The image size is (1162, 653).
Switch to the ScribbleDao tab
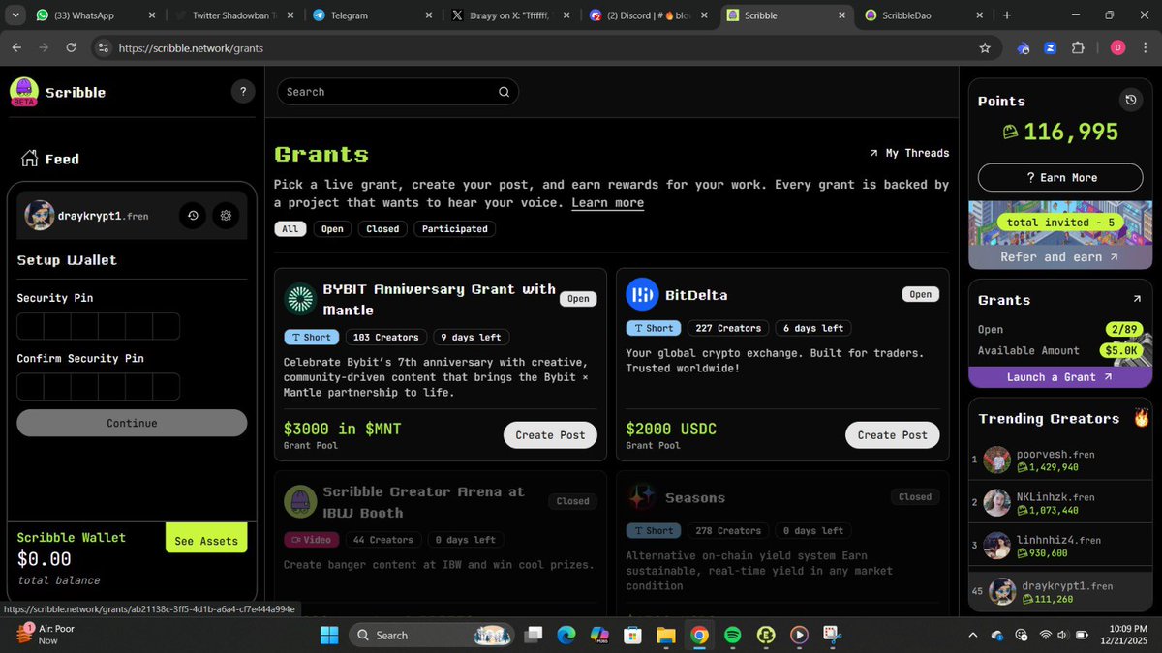tap(925, 15)
